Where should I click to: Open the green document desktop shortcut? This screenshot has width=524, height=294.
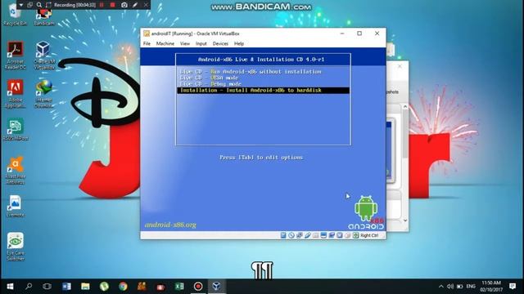pos(15,129)
